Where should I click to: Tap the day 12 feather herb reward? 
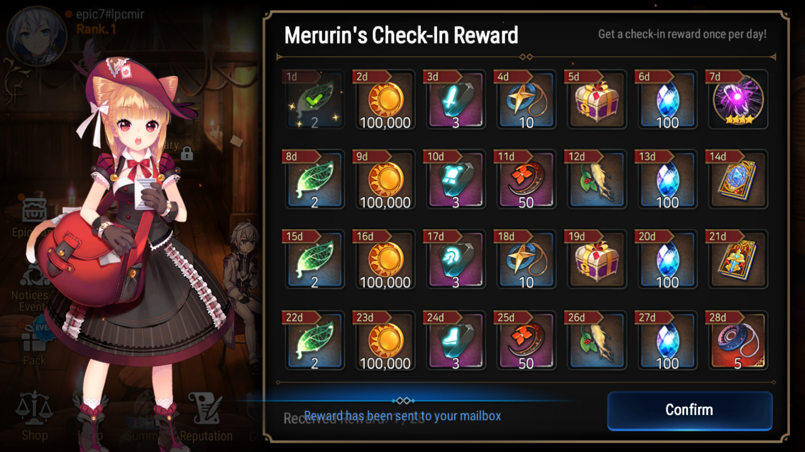(x=597, y=180)
